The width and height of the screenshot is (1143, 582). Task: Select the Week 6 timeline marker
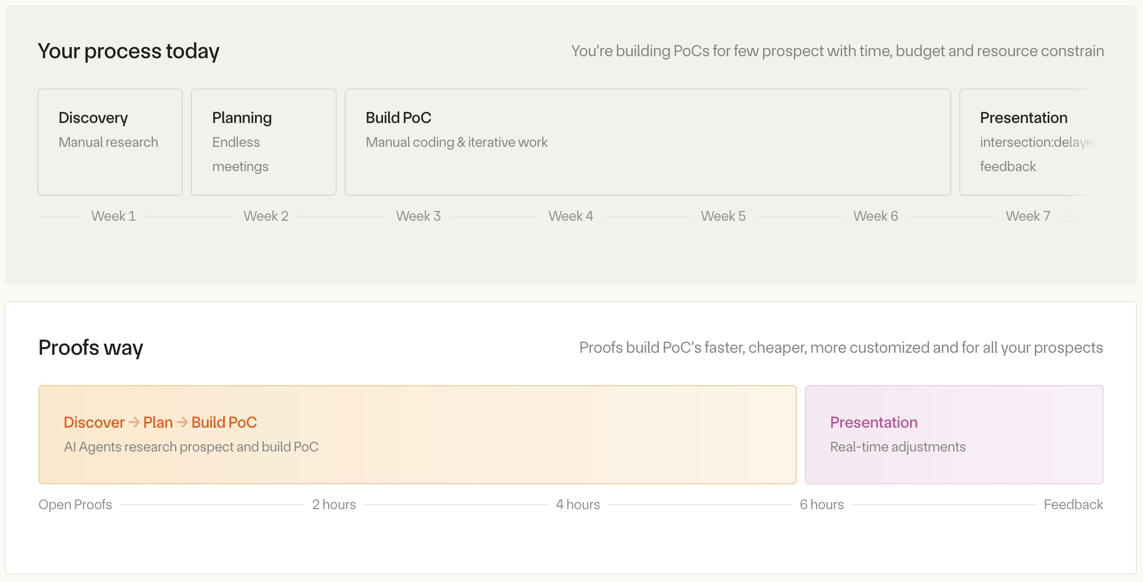coord(875,216)
